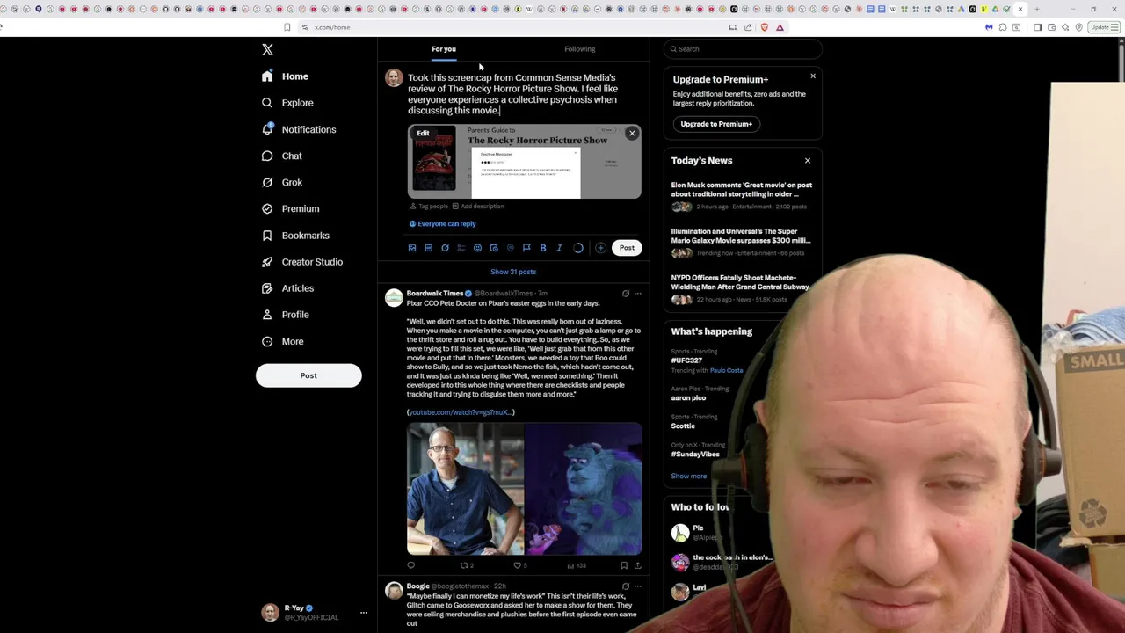Image resolution: width=1125 pixels, height=633 pixels.
Task: Open more options on Boogie post
Action: pyautogui.click(x=638, y=586)
